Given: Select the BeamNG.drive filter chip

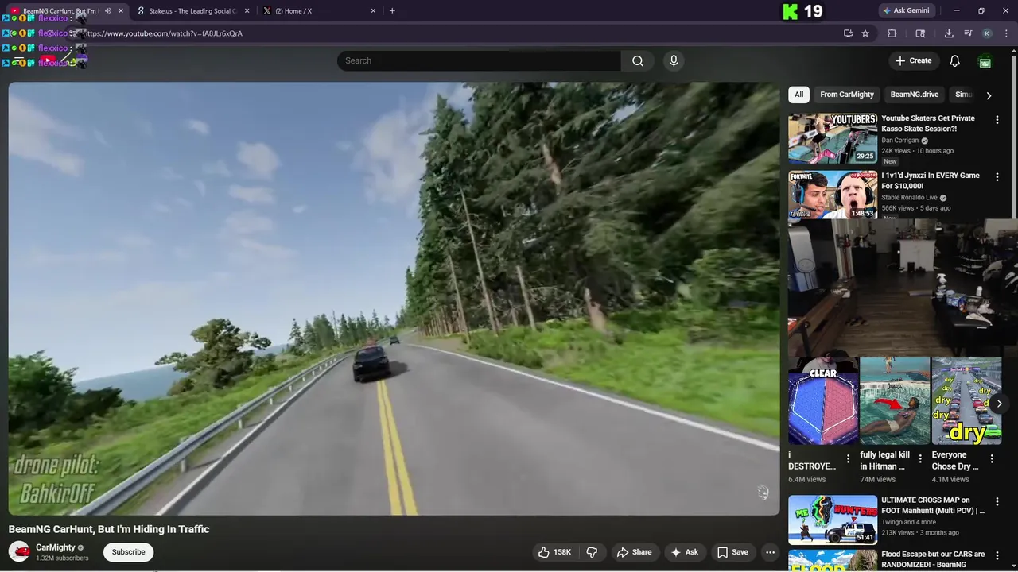Looking at the screenshot, I should click(915, 95).
